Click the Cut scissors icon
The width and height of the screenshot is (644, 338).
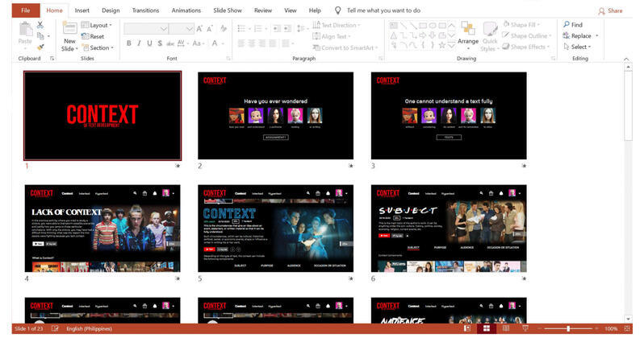[40, 25]
